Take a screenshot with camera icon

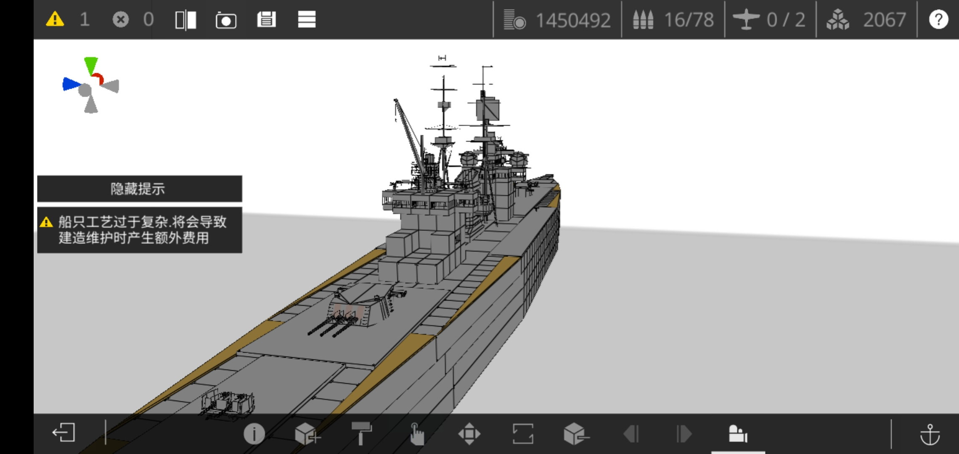pos(226,20)
